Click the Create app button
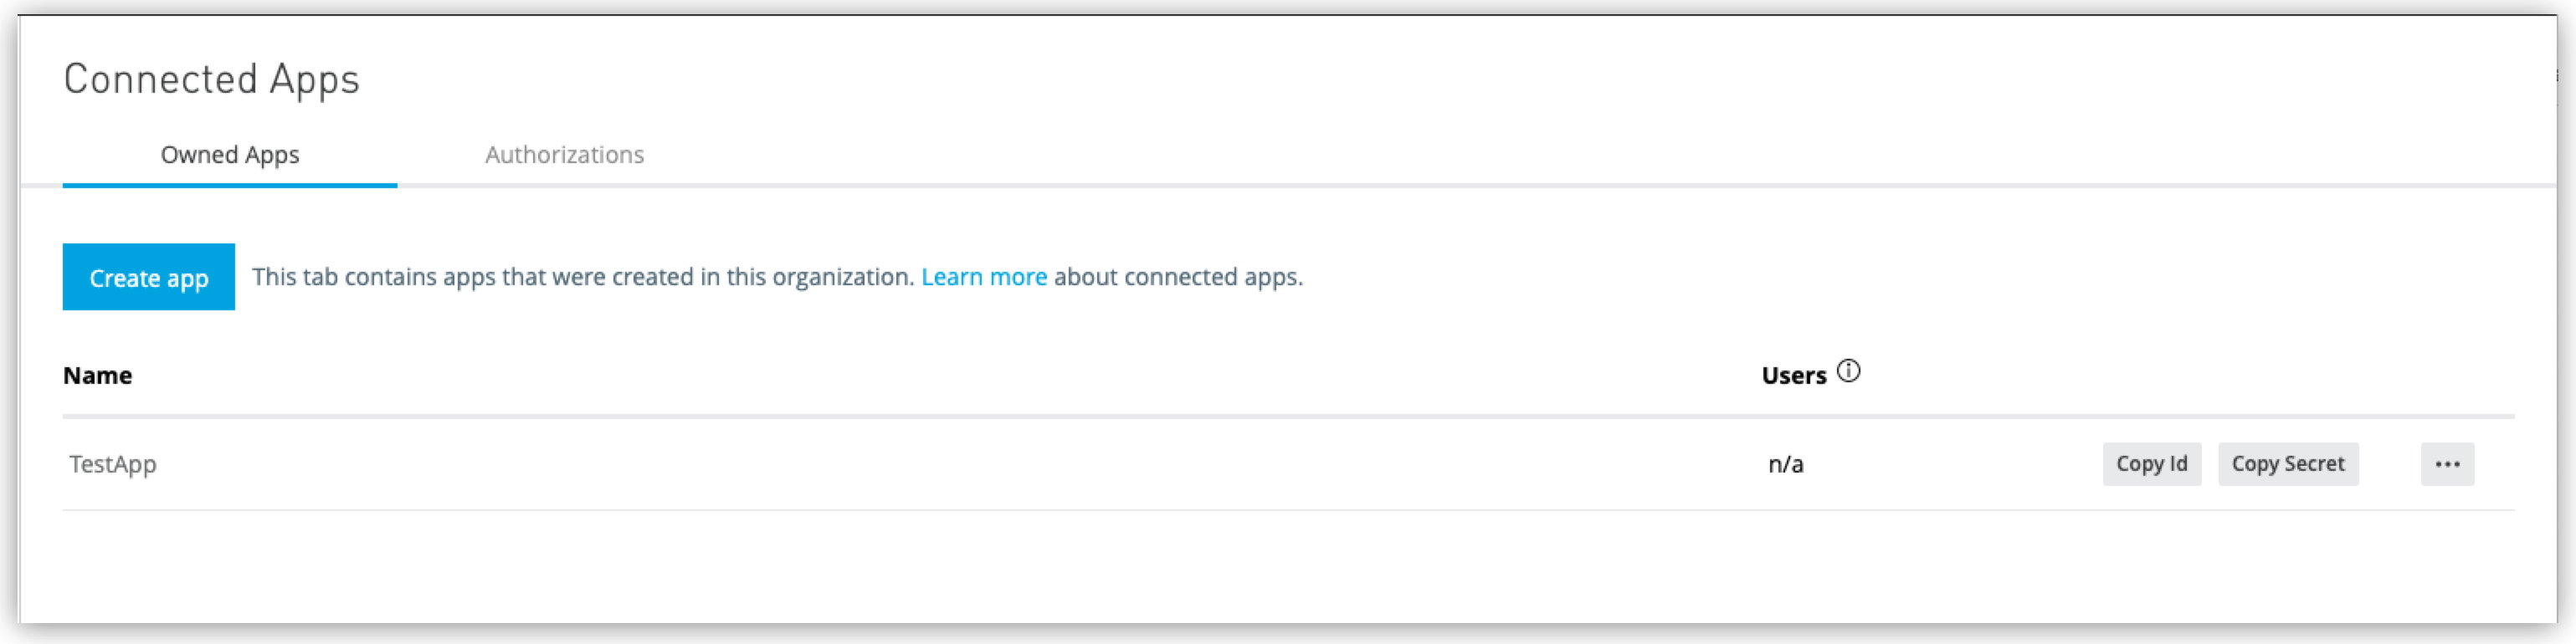Viewport: 2576px width, 644px height. tap(148, 277)
